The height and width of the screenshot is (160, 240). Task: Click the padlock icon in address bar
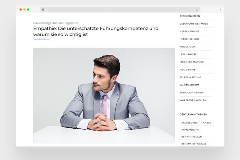tap(43, 10)
